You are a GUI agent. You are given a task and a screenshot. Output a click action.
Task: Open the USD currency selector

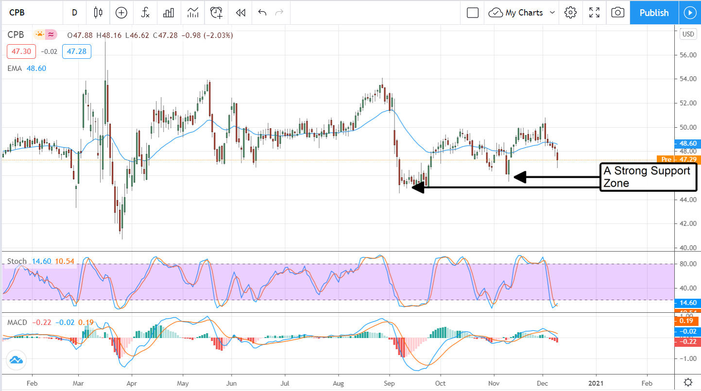[x=688, y=34]
